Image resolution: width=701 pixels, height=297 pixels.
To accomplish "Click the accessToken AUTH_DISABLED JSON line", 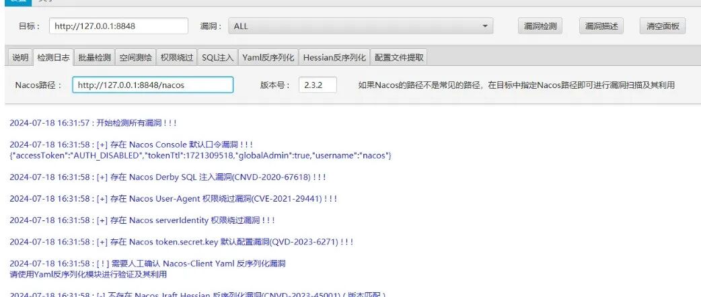I will tap(200, 155).
